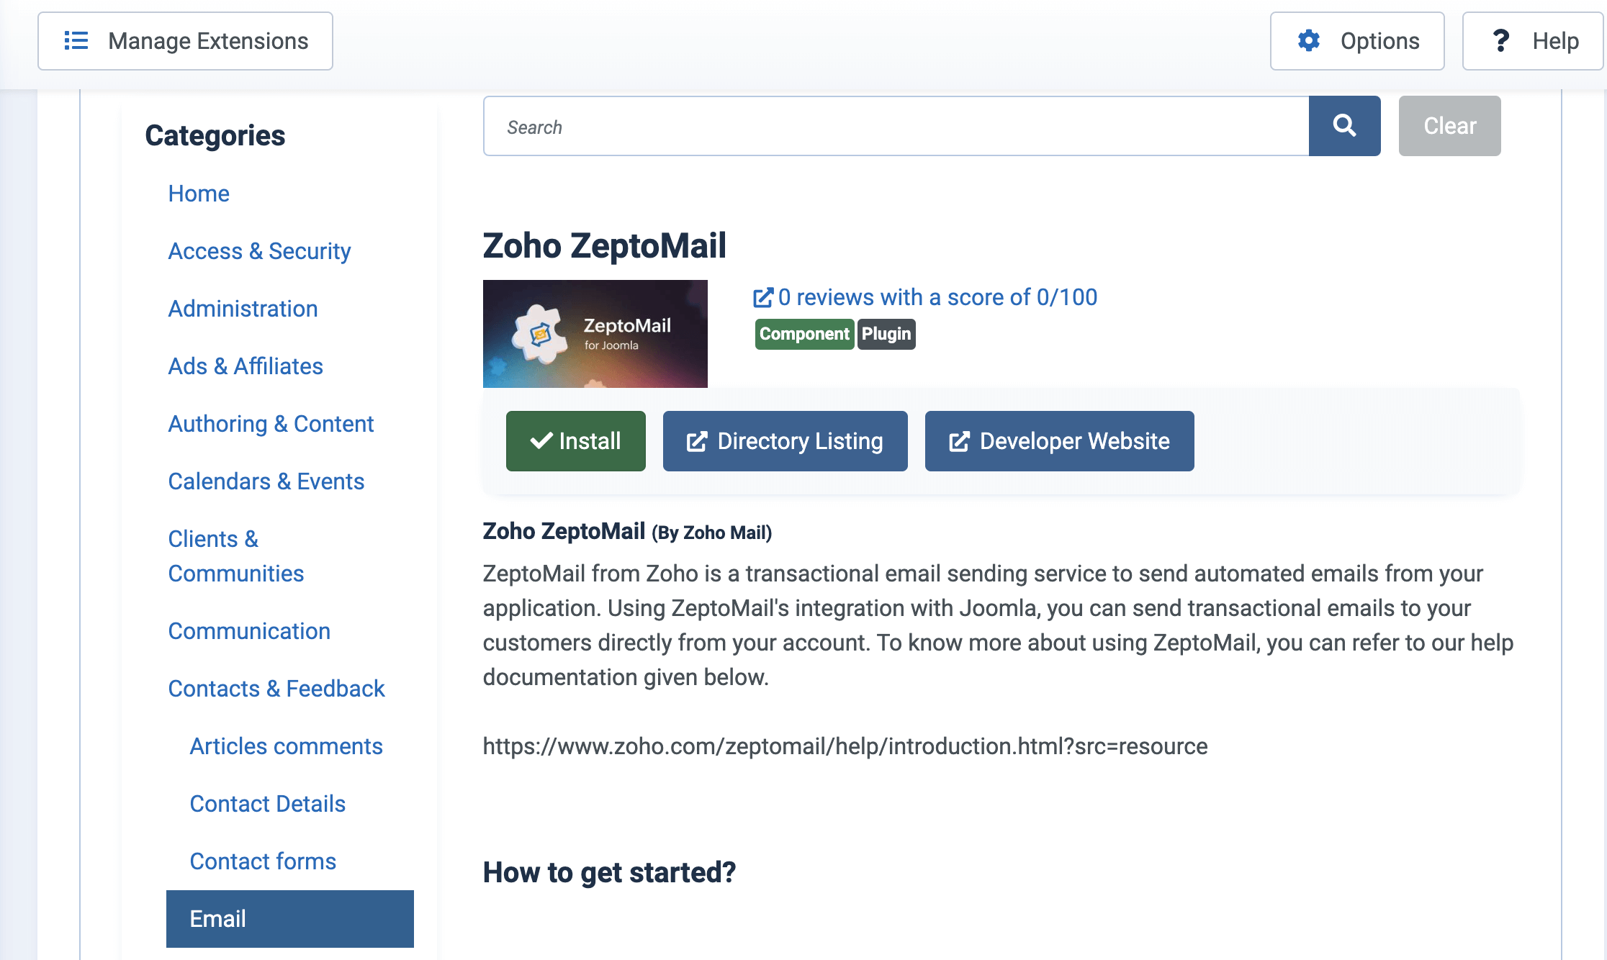Click the Manage Extensions list icon
The height and width of the screenshot is (960, 1607).
pos(76,41)
